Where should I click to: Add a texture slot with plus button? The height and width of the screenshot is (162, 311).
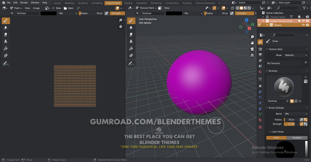click(306, 62)
